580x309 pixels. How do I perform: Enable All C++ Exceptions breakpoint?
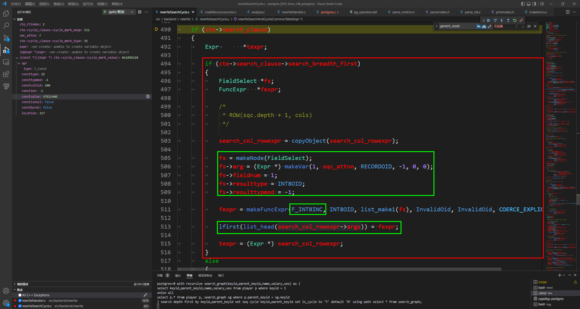(x=20, y=295)
